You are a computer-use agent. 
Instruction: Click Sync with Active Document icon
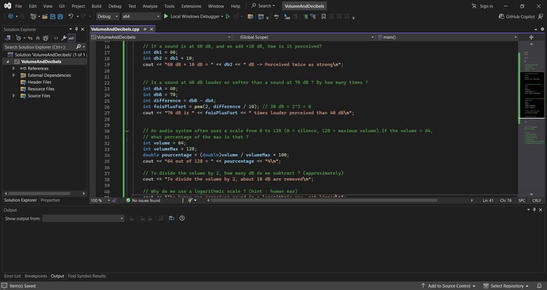(30, 38)
